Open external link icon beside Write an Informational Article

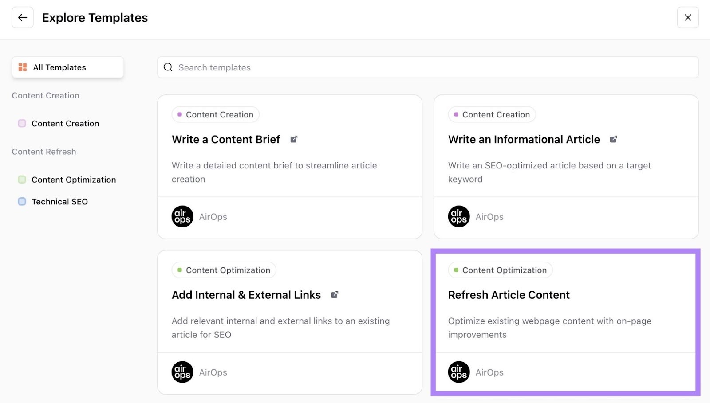click(x=614, y=139)
